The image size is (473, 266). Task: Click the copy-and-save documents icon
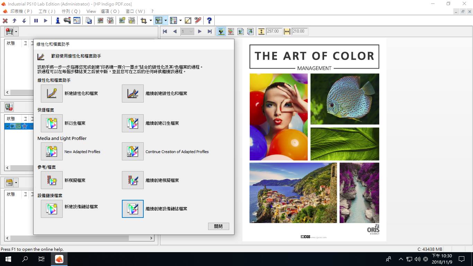coord(89,21)
